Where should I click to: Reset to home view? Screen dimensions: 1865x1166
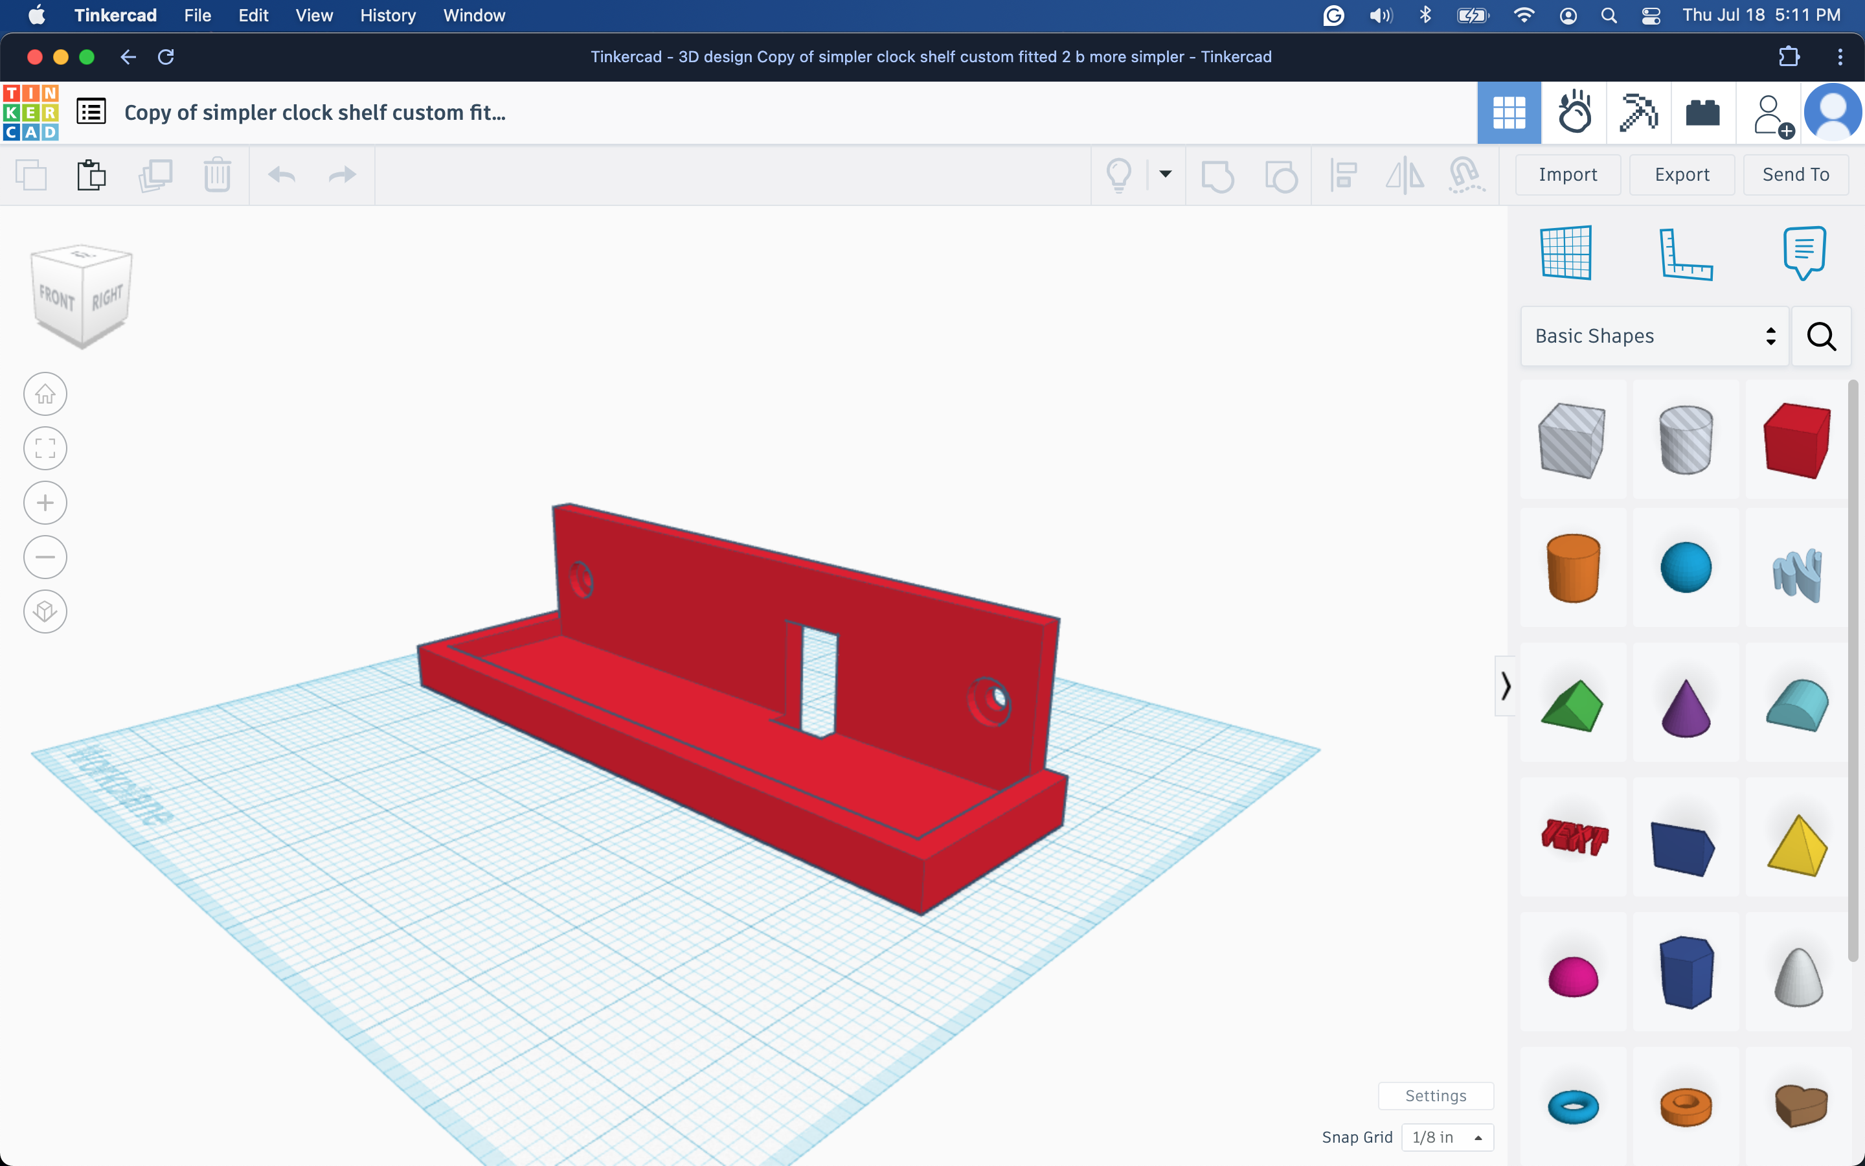[45, 394]
